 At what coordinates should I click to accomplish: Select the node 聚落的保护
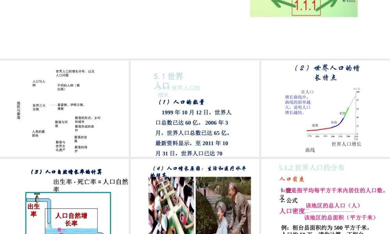(x=81, y=149)
